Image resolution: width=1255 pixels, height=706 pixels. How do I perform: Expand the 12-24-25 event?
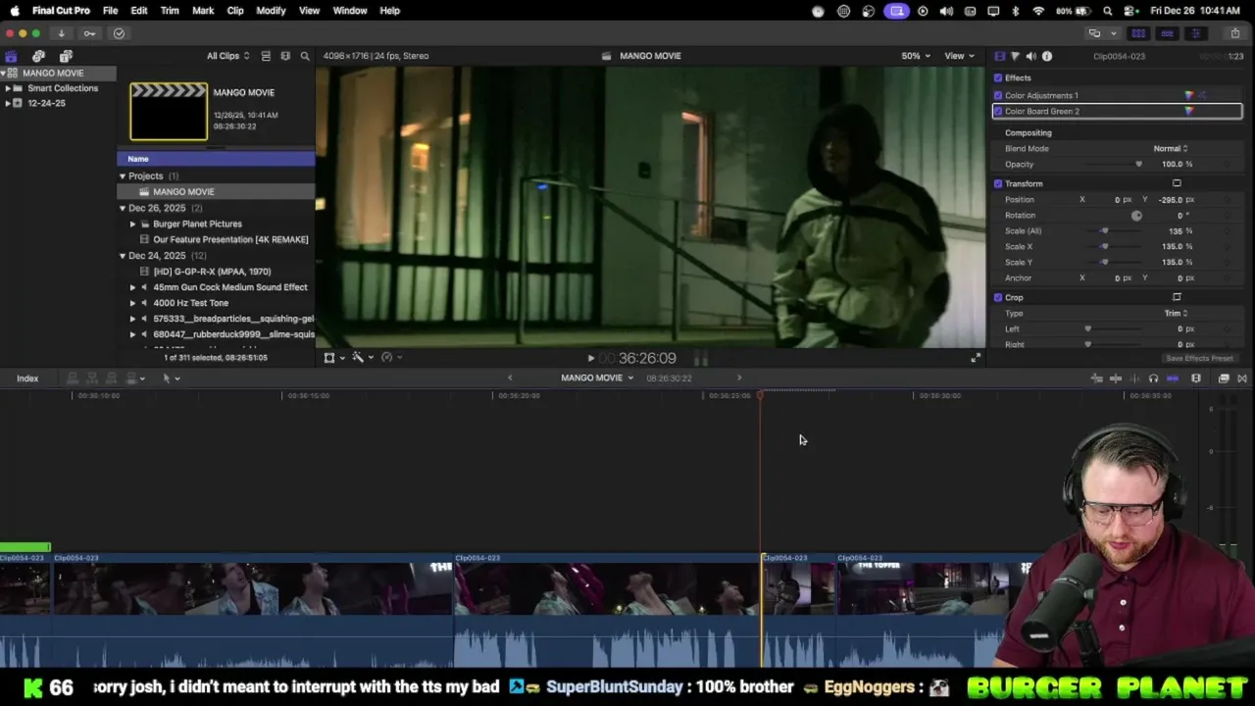[7, 103]
